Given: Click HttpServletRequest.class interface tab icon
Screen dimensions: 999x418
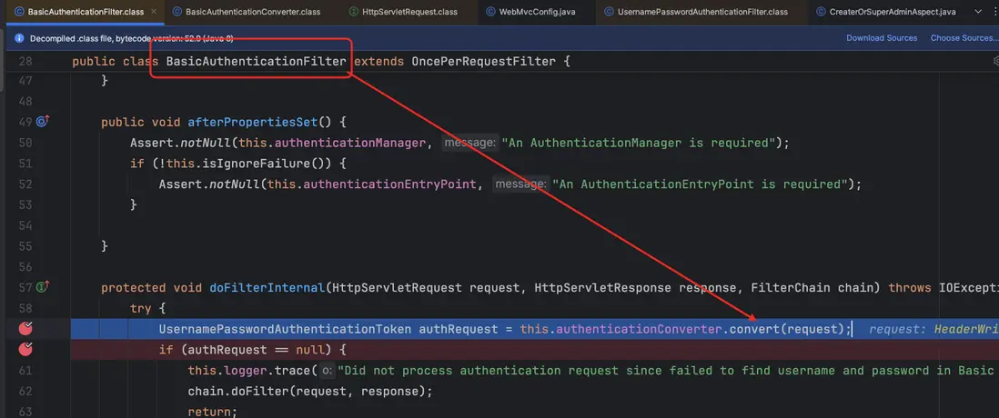Looking at the screenshot, I should click(354, 12).
